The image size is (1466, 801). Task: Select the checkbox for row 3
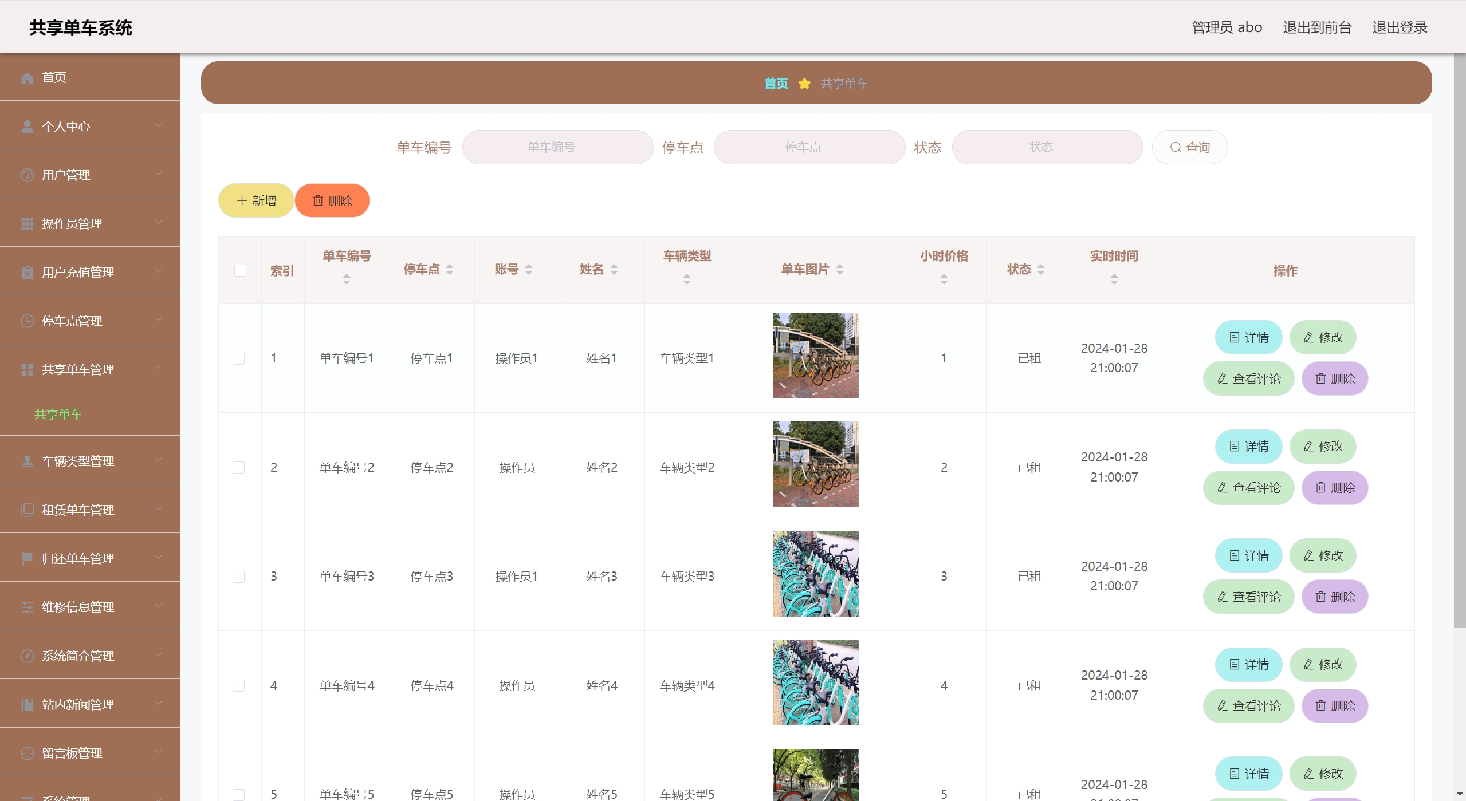[239, 577]
